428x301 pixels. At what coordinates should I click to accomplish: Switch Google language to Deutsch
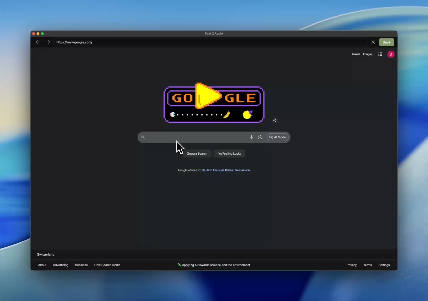tap(207, 170)
